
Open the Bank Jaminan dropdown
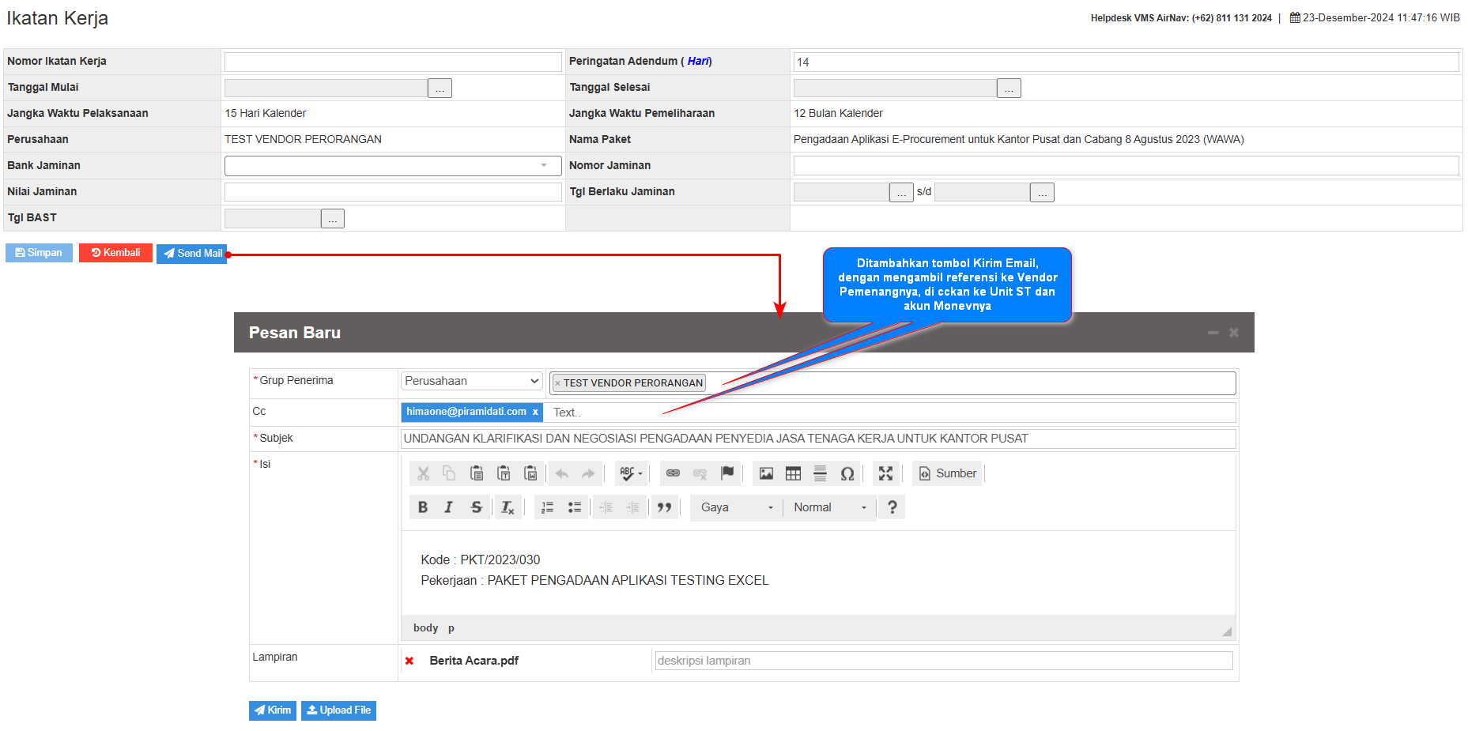coord(392,166)
